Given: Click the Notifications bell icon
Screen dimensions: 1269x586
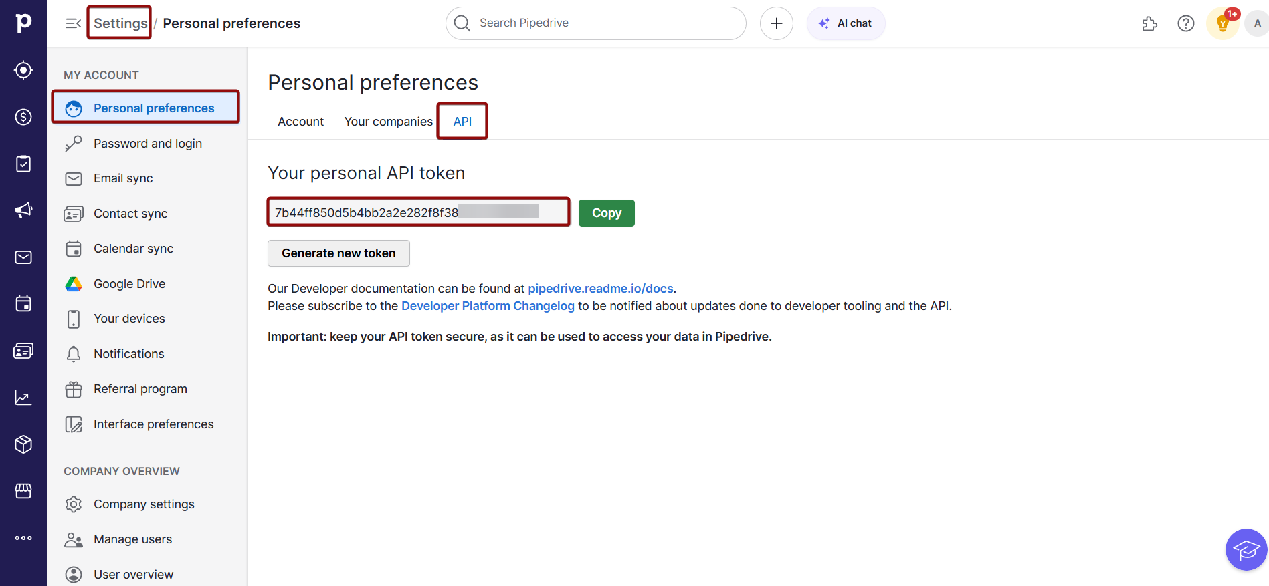Looking at the screenshot, I should (x=74, y=354).
